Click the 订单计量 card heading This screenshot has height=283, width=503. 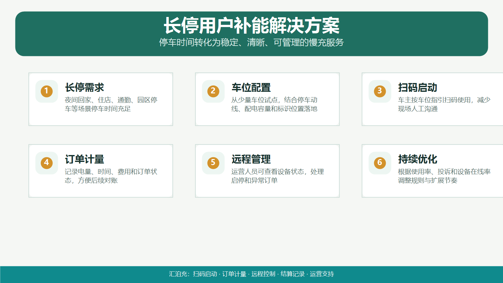pos(85,159)
